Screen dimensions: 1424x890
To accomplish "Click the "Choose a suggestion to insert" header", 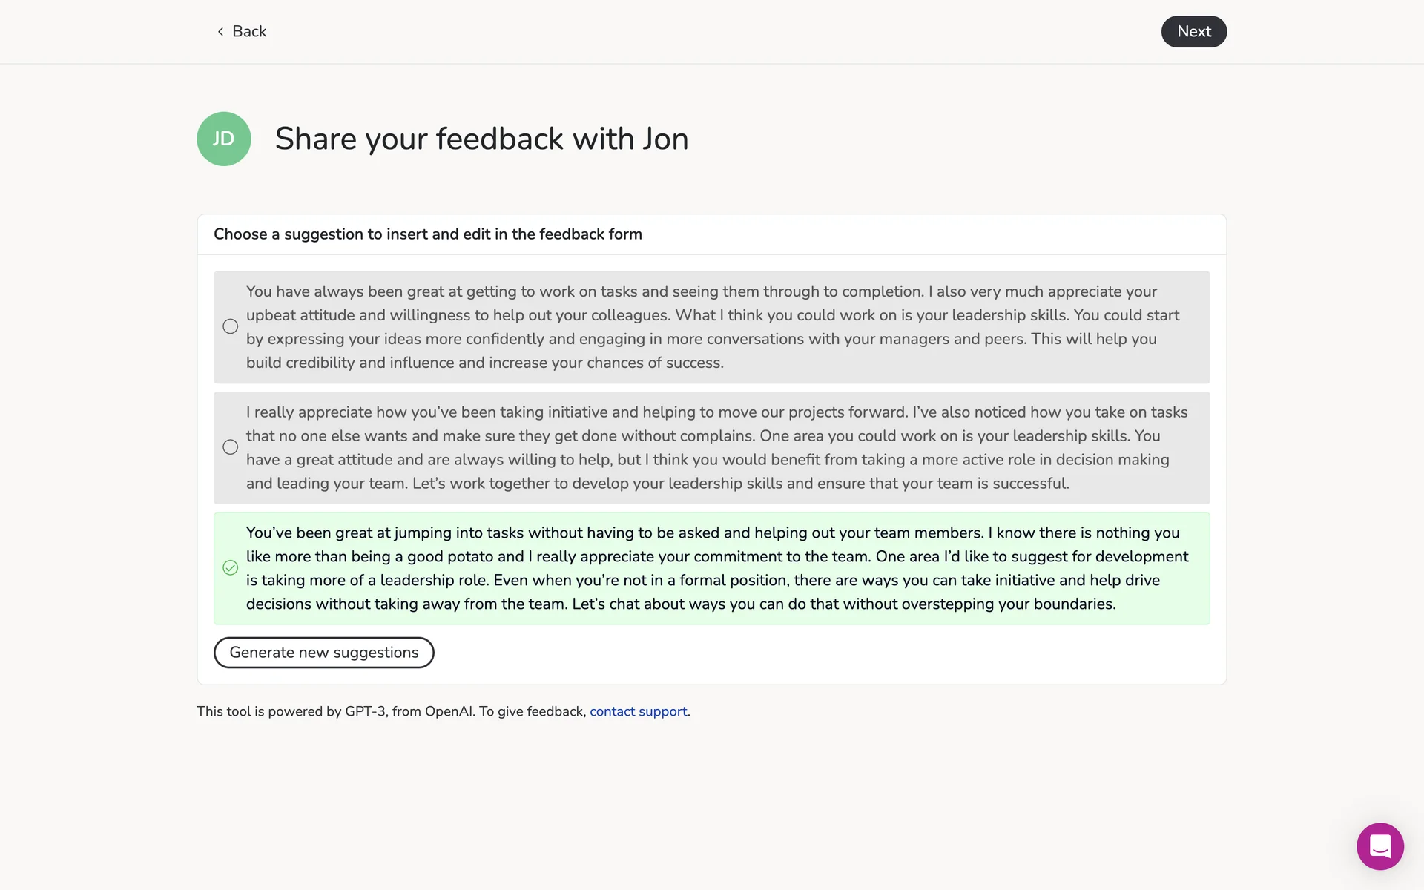I will [x=428, y=234].
